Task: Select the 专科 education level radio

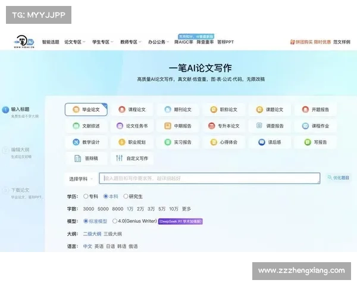Action: [87, 196]
